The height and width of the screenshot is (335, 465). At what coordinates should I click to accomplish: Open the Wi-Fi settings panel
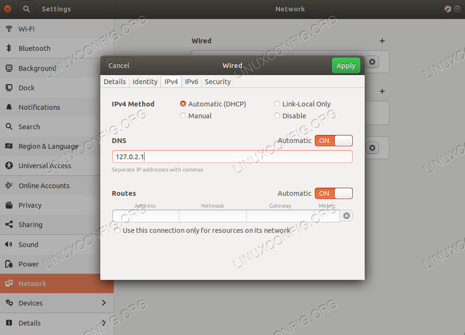point(57,29)
